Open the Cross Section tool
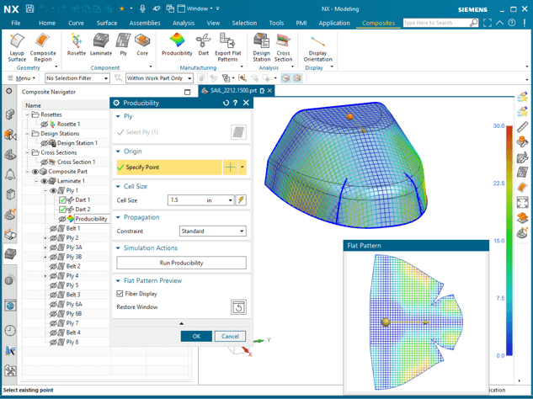533x399 pixels. (x=283, y=48)
